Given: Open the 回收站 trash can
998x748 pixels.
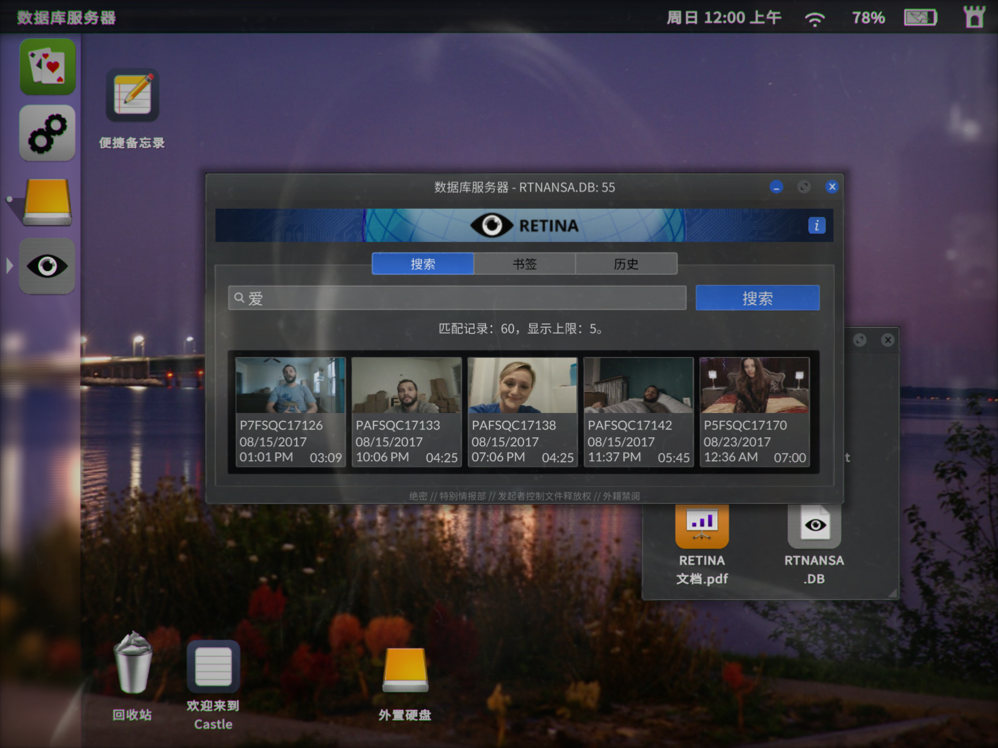Looking at the screenshot, I should click(132, 663).
